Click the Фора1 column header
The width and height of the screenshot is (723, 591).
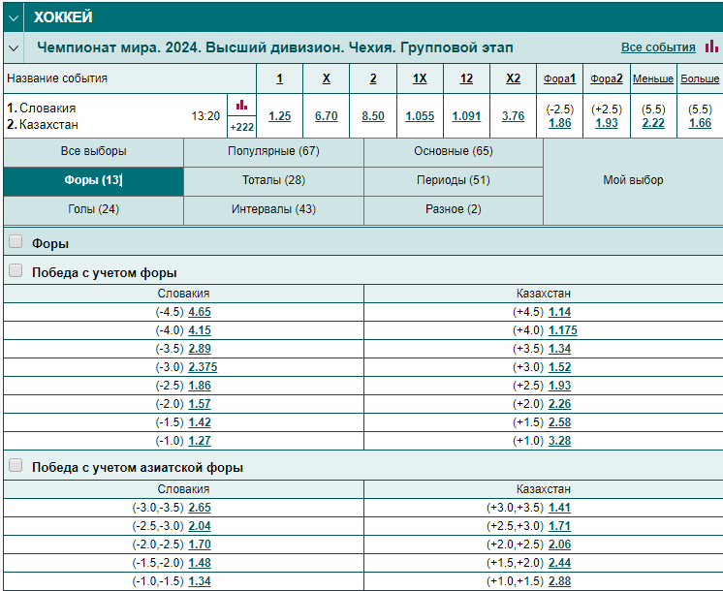(x=560, y=78)
